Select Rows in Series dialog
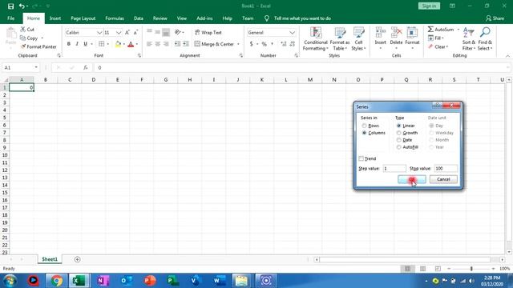The image size is (513, 288). coord(364,126)
